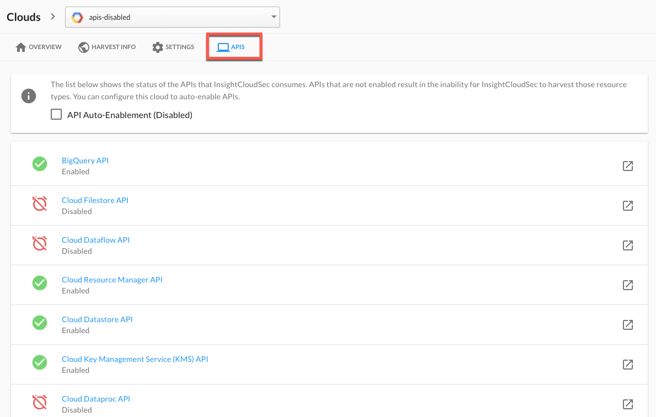Click the globe icon beside Harvest Info
This screenshot has height=417, width=656.
point(84,47)
